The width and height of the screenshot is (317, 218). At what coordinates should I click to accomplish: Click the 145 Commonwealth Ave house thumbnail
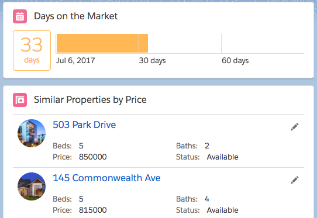[32, 186]
